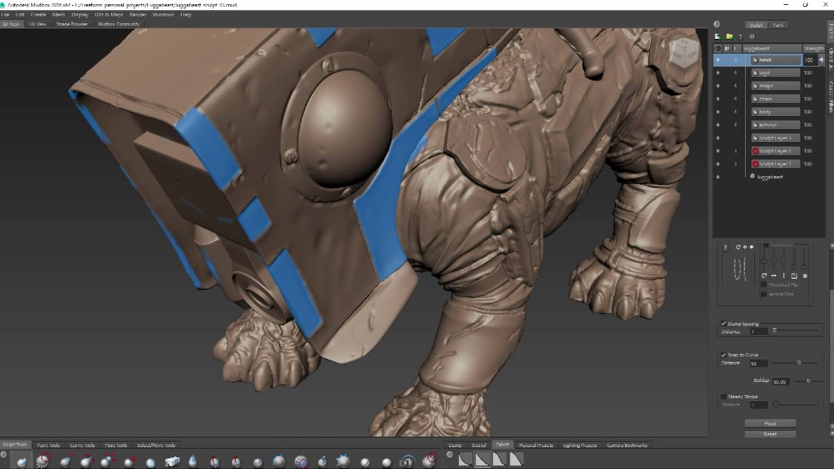Open the Stencil tray tab
The width and height of the screenshot is (834, 469).
tap(479, 445)
